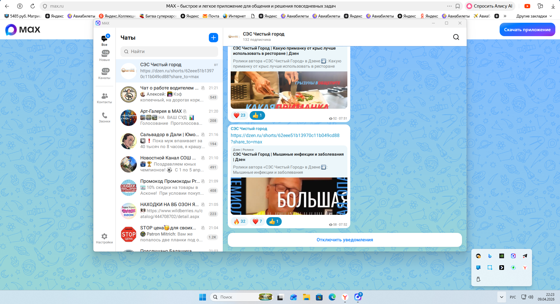560x304 pixels.
Task: Open the YouTube icon in browser toolbar
Action: [527, 6]
